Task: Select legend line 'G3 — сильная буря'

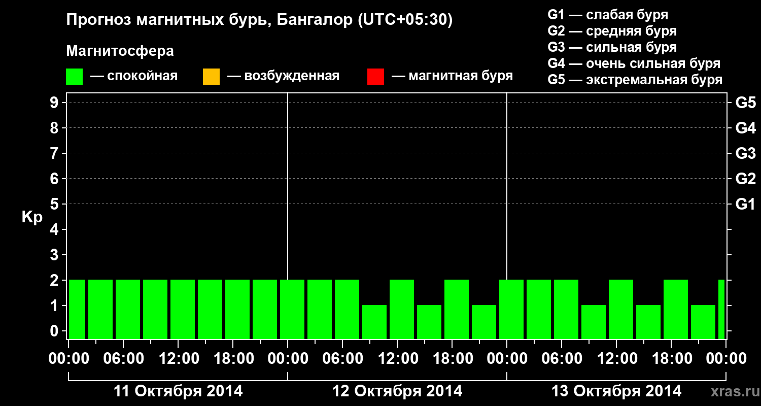Action: [612, 47]
